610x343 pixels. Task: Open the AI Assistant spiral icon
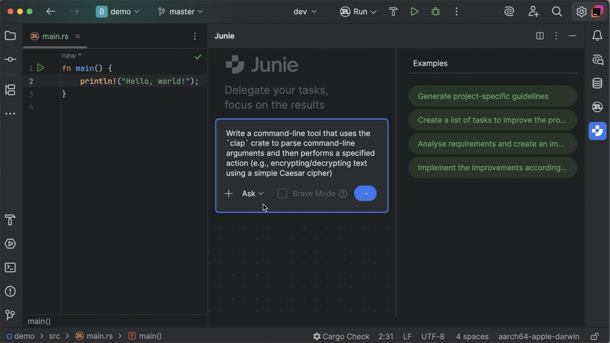pos(509,12)
